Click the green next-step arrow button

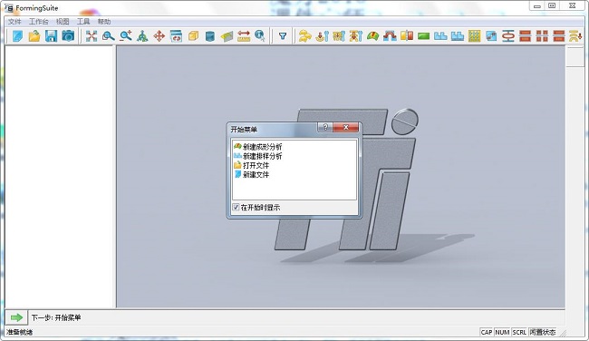tap(16, 317)
